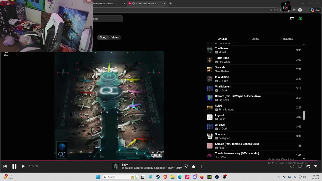Image resolution: width=322 pixels, height=181 pixels.
Task: Switch playback to Video mode
Action: [115, 37]
